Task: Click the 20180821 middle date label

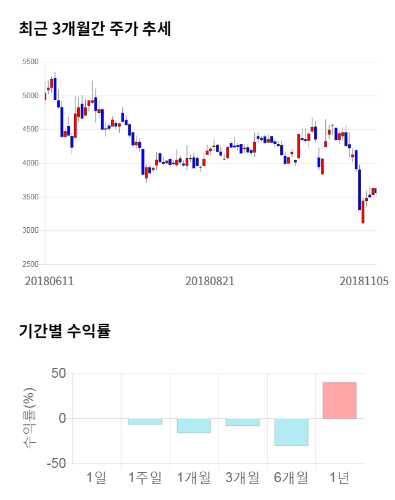Action: point(210,281)
